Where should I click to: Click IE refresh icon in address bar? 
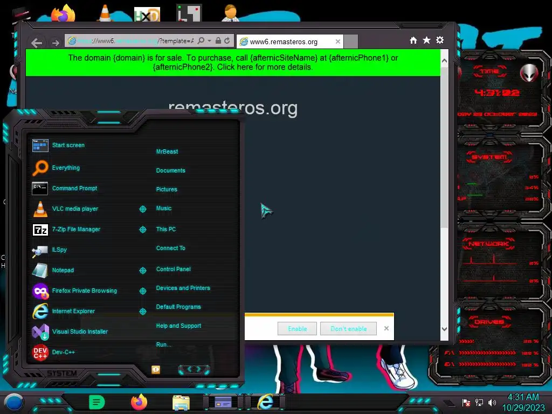click(x=227, y=41)
